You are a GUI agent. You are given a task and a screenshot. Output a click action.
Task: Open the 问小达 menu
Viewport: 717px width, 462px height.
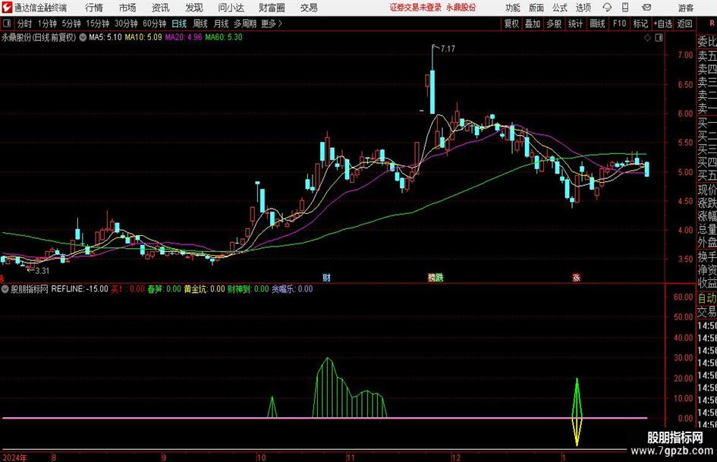(231, 8)
